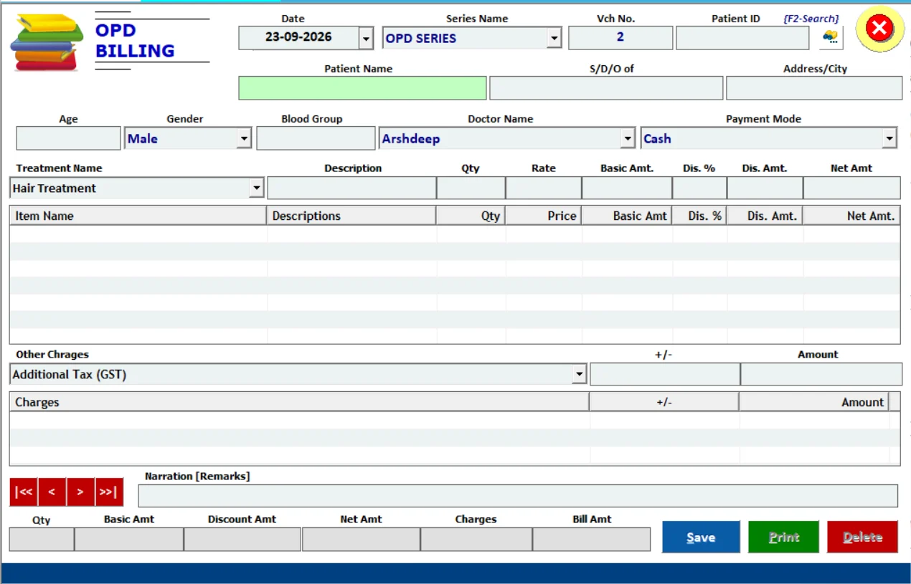This screenshot has height=584, width=911.
Task: Click the OPD BILLING title text
Action: click(135, 40)
